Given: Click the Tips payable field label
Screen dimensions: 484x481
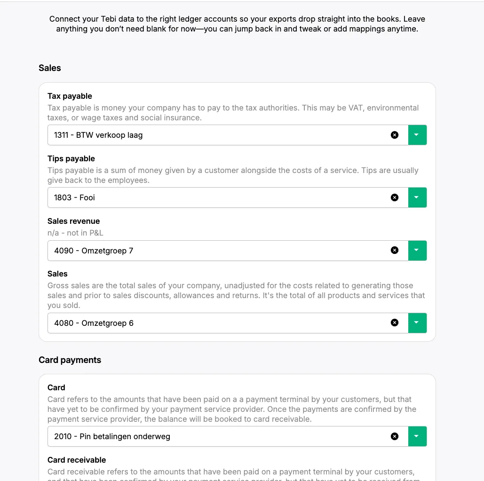Looking at the screenshot, I should 71,159.
